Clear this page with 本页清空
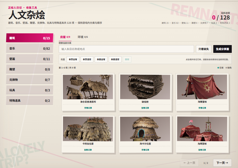Image resolution: width=238 pixels, height=168 pixels. point(87,59)
